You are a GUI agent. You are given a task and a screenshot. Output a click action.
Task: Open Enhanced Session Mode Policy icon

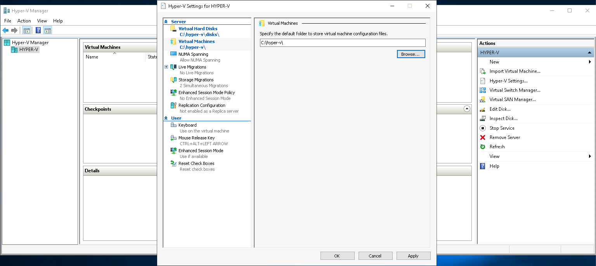173,93
